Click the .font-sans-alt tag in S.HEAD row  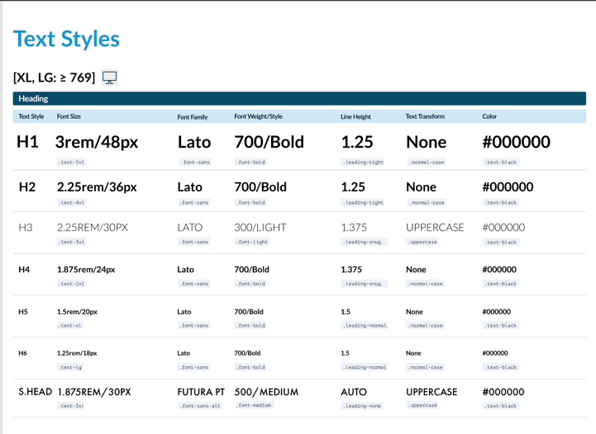coord(200,406)
